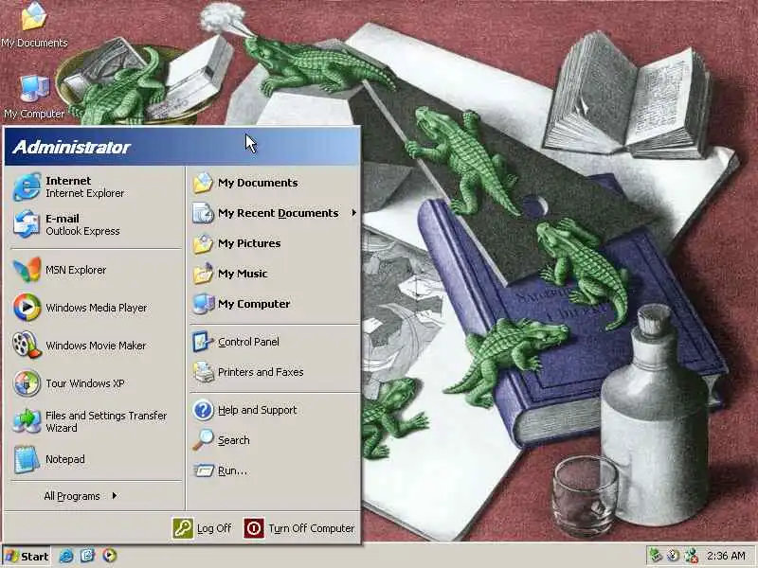Open the My Music folder icon
This screenshot has width=758, height=568.
[x=203, y=274]
